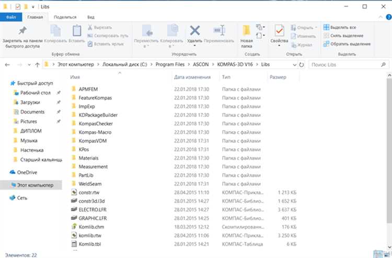Click the properties checkbox in title bar

(x=18, y=7)
